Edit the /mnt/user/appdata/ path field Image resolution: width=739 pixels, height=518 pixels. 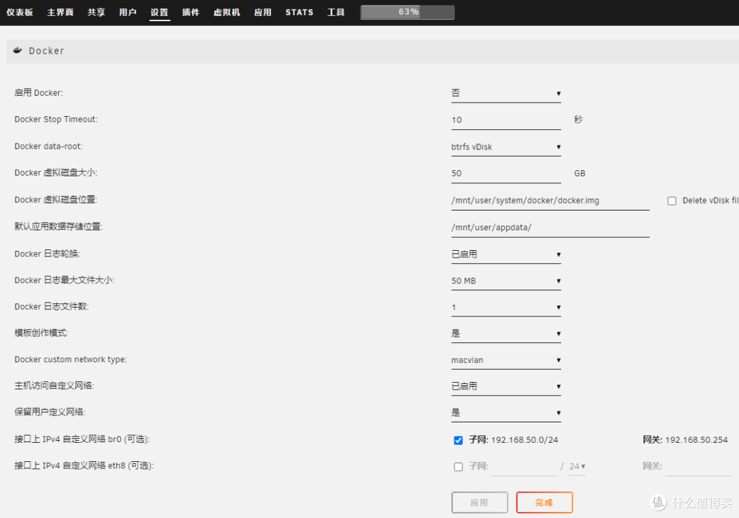click(550, 228)
